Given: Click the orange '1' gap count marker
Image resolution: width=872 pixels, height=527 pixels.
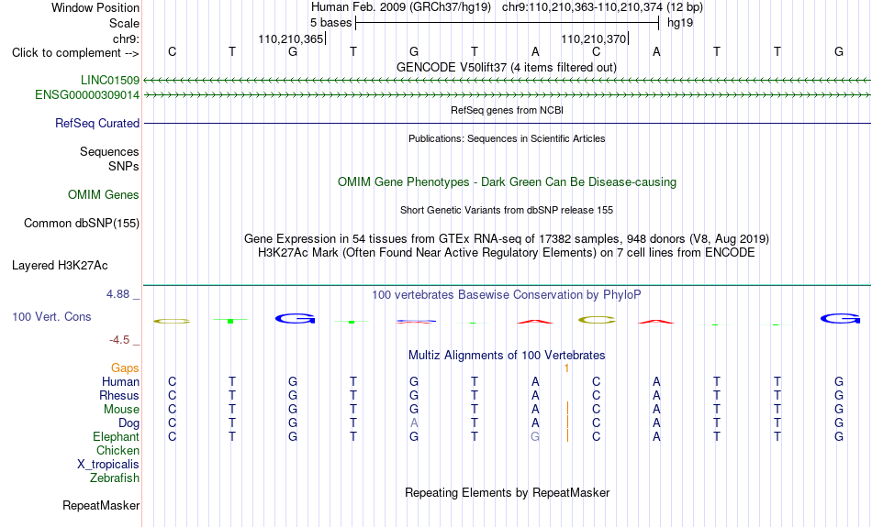Looking at the screenshot, I should click(566, 368).
